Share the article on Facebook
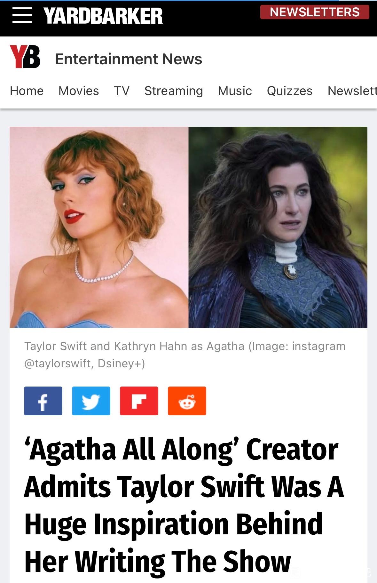The height and width of the screenshot is (583, 377). [x=43, y=401]
